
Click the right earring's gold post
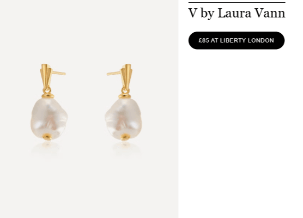[x=113, y=73]
